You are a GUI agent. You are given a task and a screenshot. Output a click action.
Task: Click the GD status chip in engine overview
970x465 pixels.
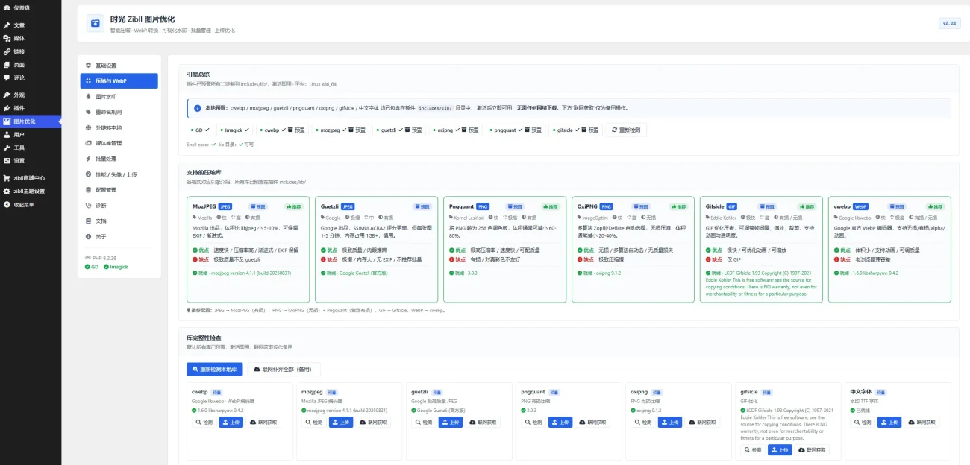pyautogui.click(x=200, y=130)
